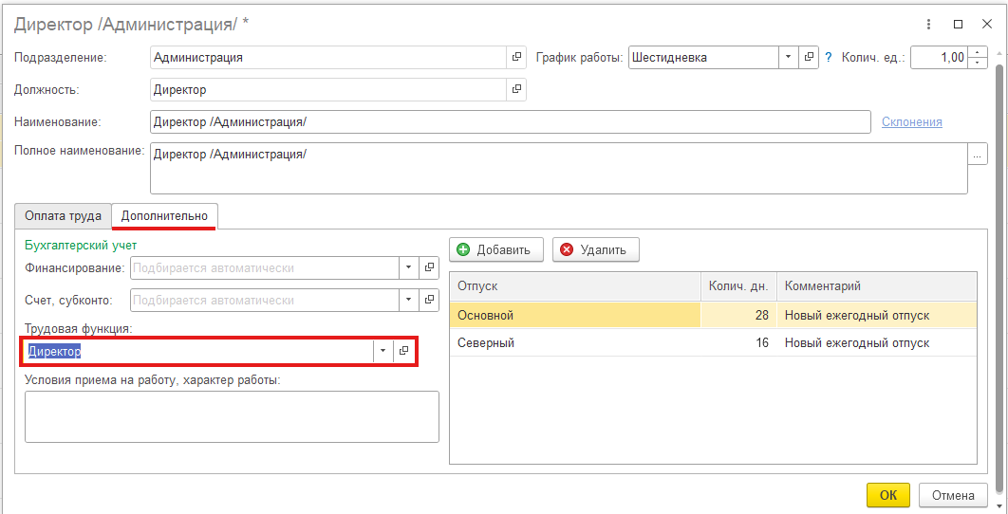Click the Колич. дн. column header
Image resolution: width=1008 pixels, height=514 pixels.
(738, 285)
